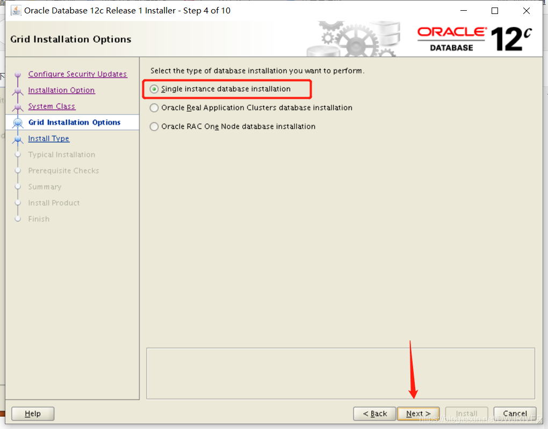Click Finish step label
The width and height of the screenshot is (548, 429).
pyautogui.click(x=39, y=219)
